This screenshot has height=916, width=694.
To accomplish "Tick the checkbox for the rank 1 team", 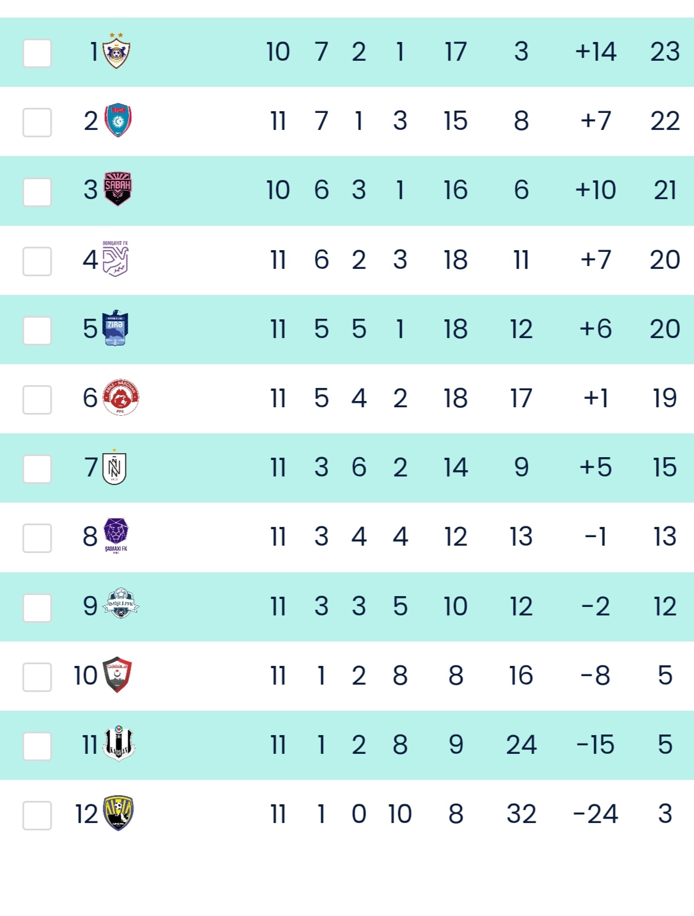I will [x=37, y=53].
